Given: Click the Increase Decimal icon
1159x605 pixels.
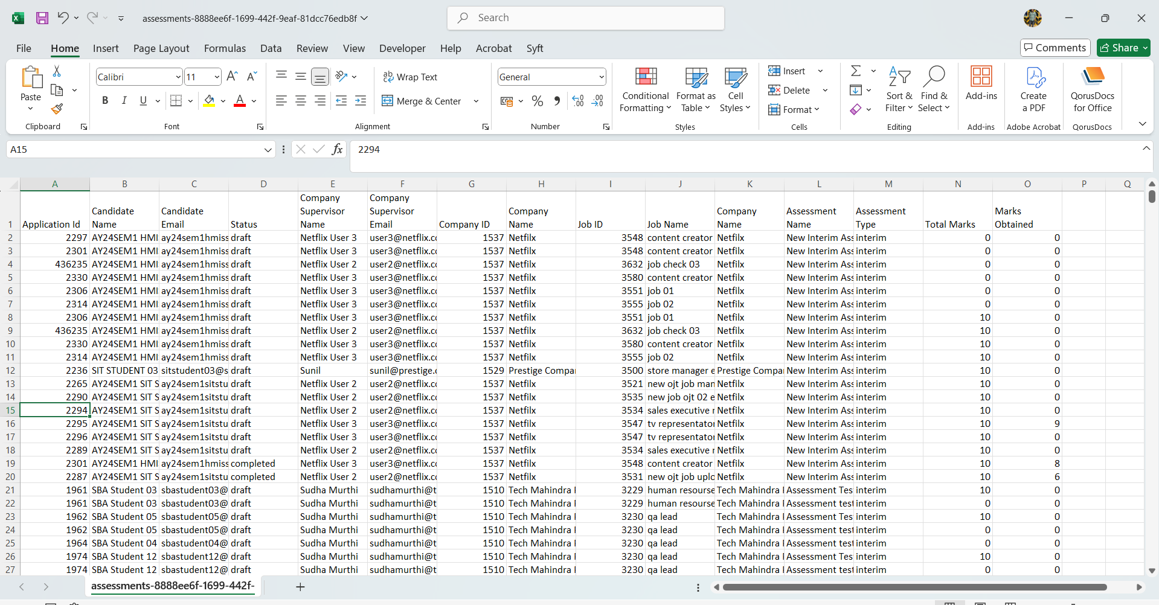Looking at the screenshot, I should [578, 101].
